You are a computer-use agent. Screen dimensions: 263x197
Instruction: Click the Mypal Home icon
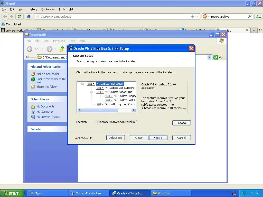point(29,16)
